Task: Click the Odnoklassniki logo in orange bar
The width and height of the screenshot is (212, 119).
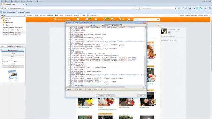Action: 62,19
